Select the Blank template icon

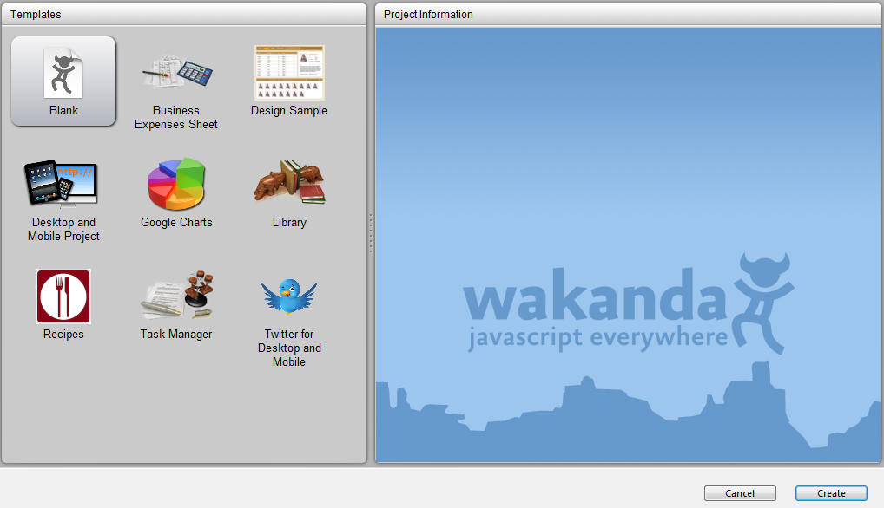63,73
